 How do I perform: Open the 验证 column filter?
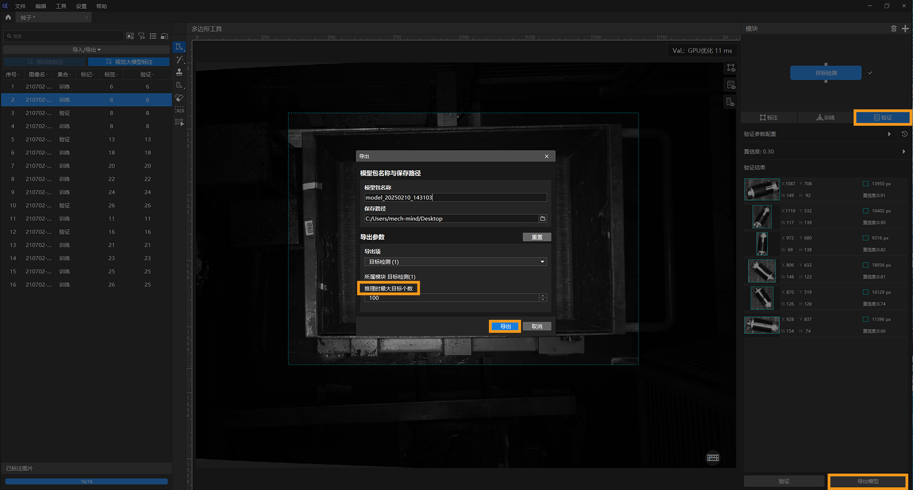tap(147, 74)
